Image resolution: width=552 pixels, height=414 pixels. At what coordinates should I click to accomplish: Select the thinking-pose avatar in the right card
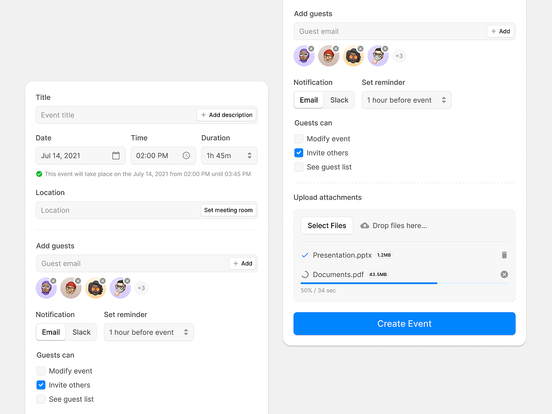point(378,56)
